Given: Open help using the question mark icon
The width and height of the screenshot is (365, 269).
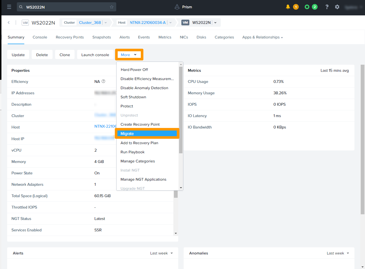Looking at the screenshot, I should [327, 7].
